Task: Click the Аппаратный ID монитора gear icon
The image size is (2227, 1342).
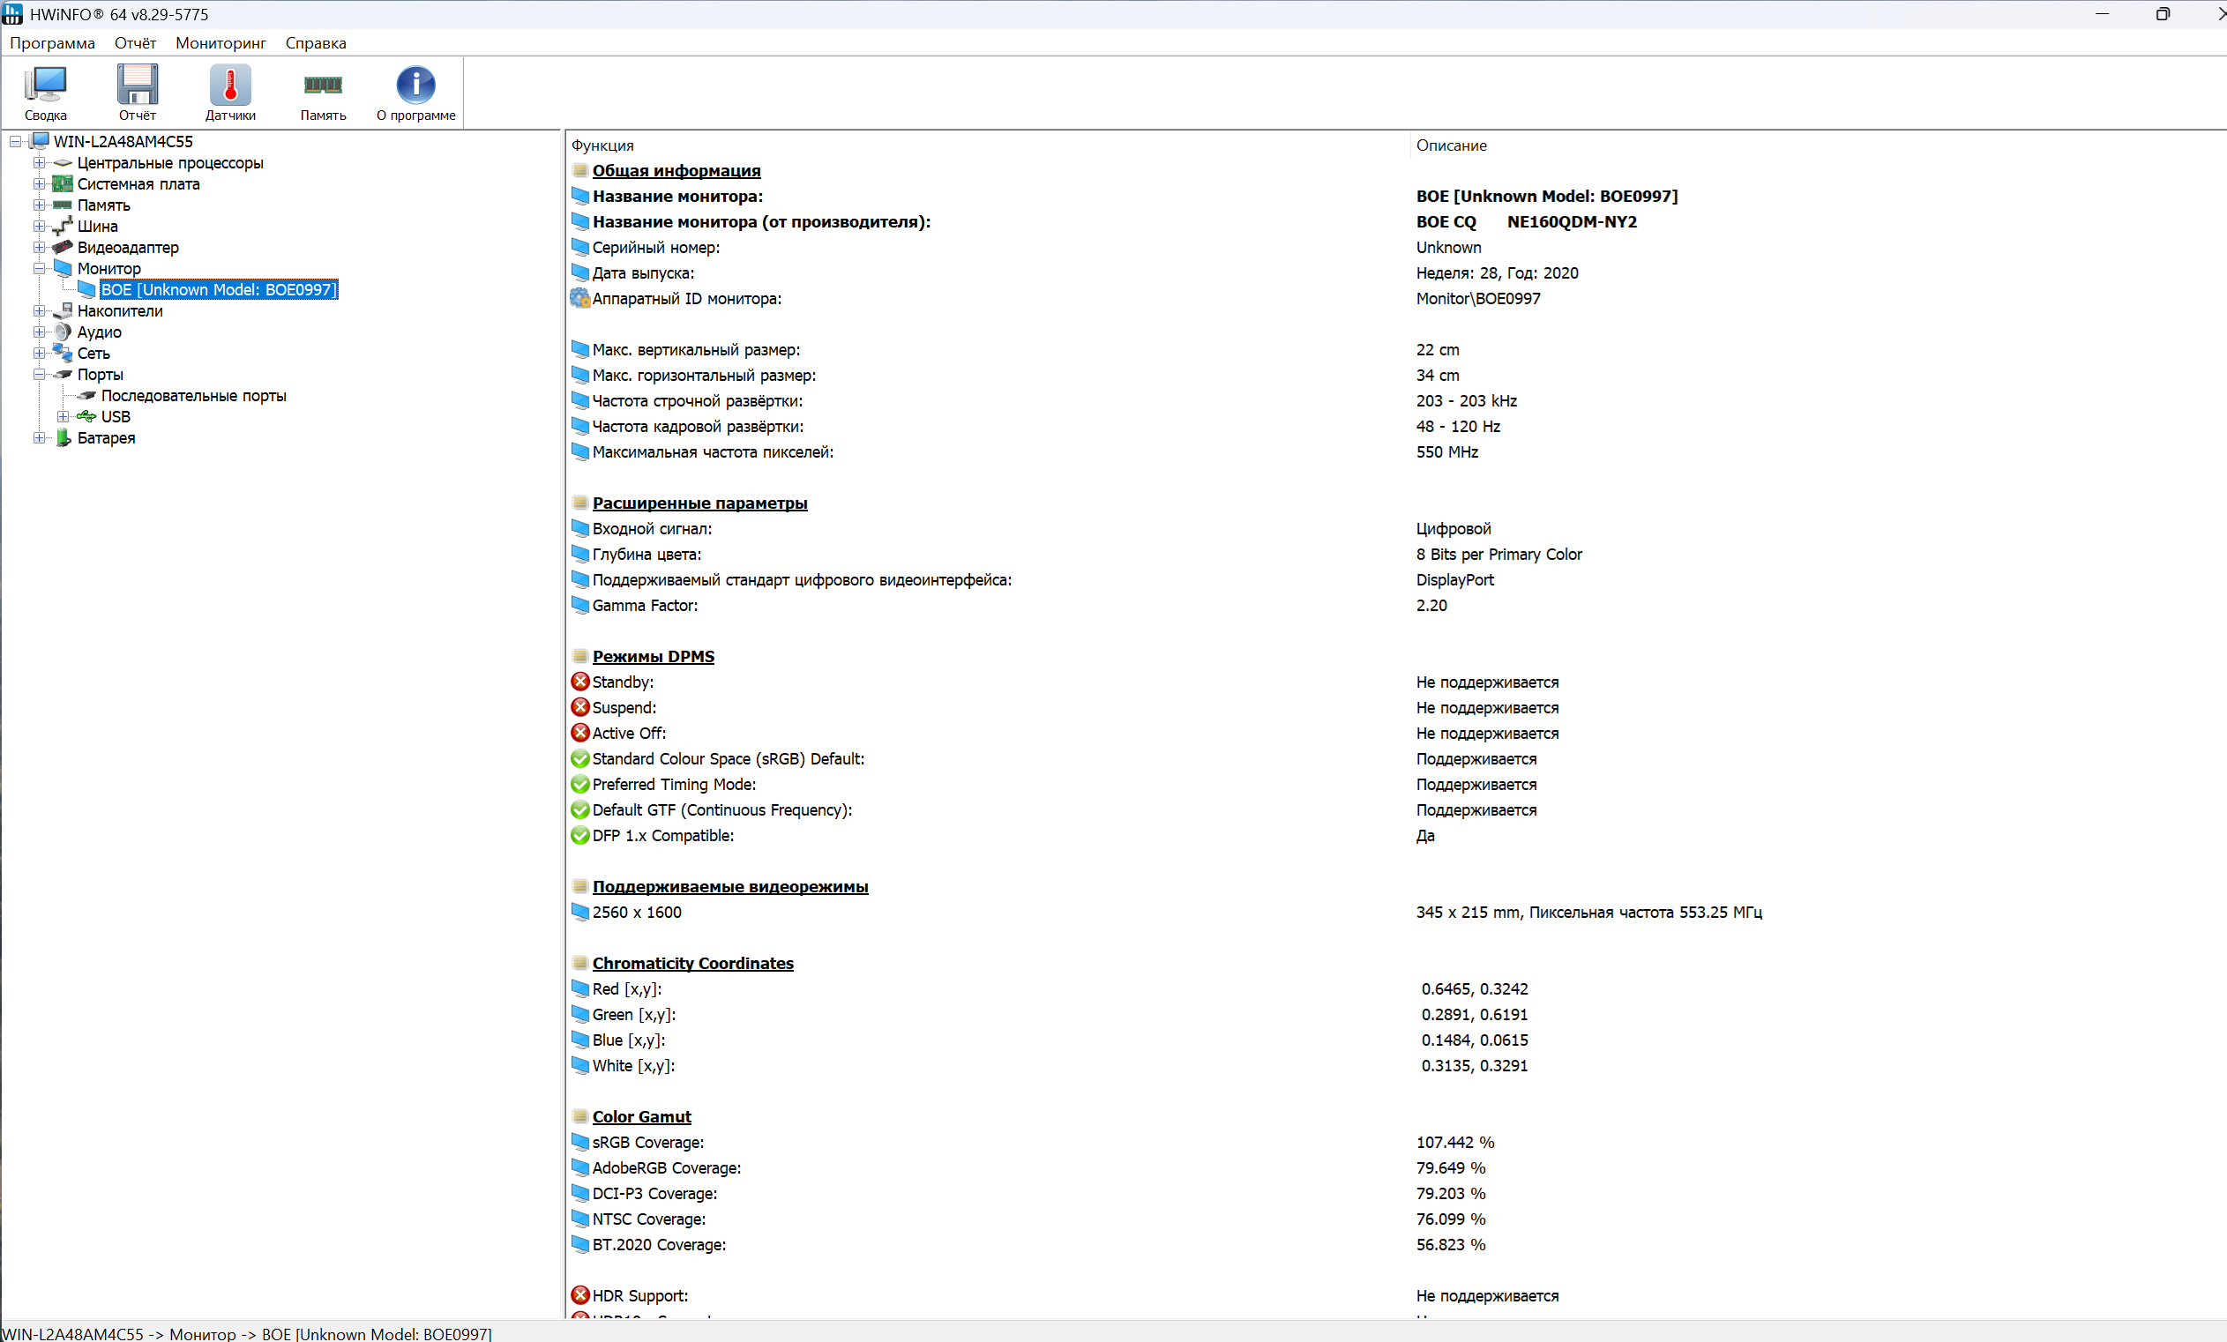Action: click(579, 298)
